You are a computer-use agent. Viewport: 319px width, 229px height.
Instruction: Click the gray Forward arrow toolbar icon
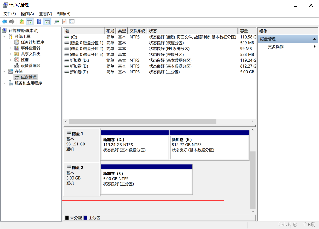(x=12, y=21)
